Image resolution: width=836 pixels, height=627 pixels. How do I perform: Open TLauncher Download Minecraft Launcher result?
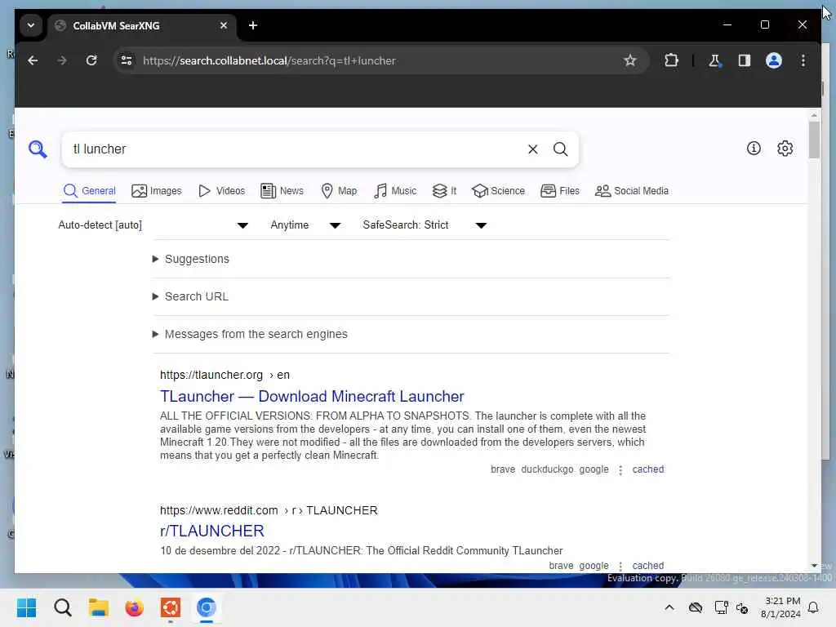(x=312, y=396)
